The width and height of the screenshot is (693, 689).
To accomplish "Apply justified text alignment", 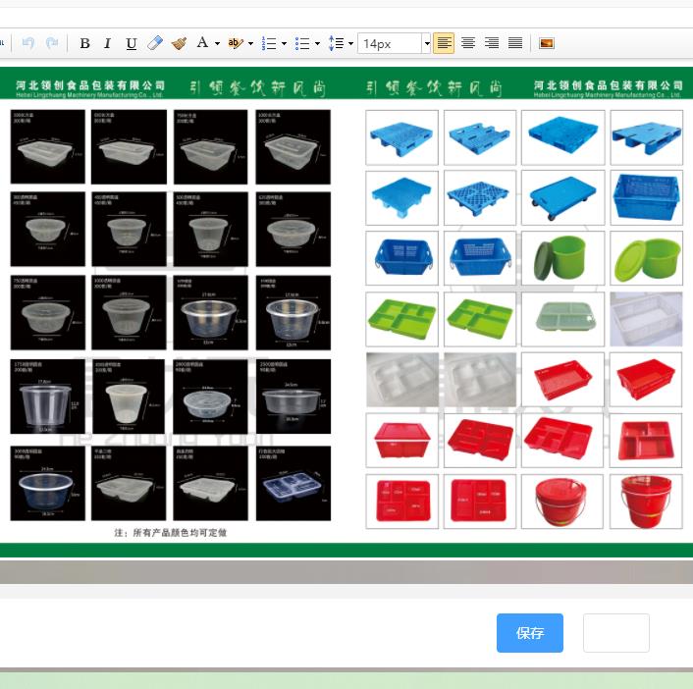I will click(x=515, y=43).
